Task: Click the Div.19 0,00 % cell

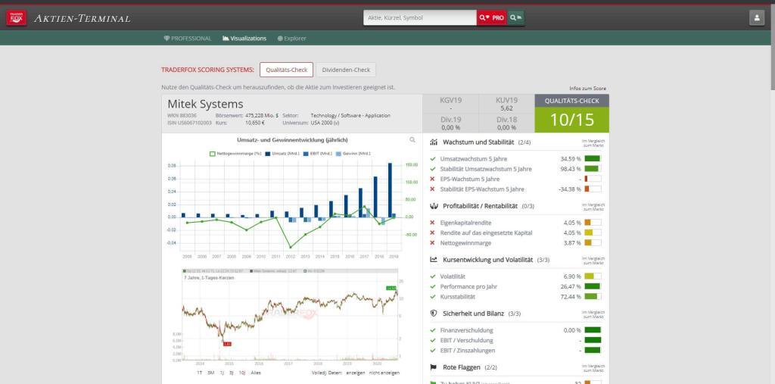Action: (450, 123)
